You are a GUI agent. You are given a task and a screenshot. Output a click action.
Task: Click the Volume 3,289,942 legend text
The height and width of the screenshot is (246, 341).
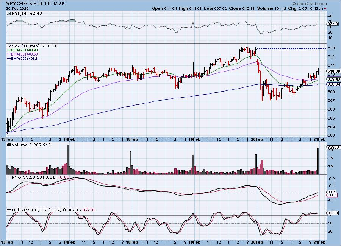[x=31, y=145]
